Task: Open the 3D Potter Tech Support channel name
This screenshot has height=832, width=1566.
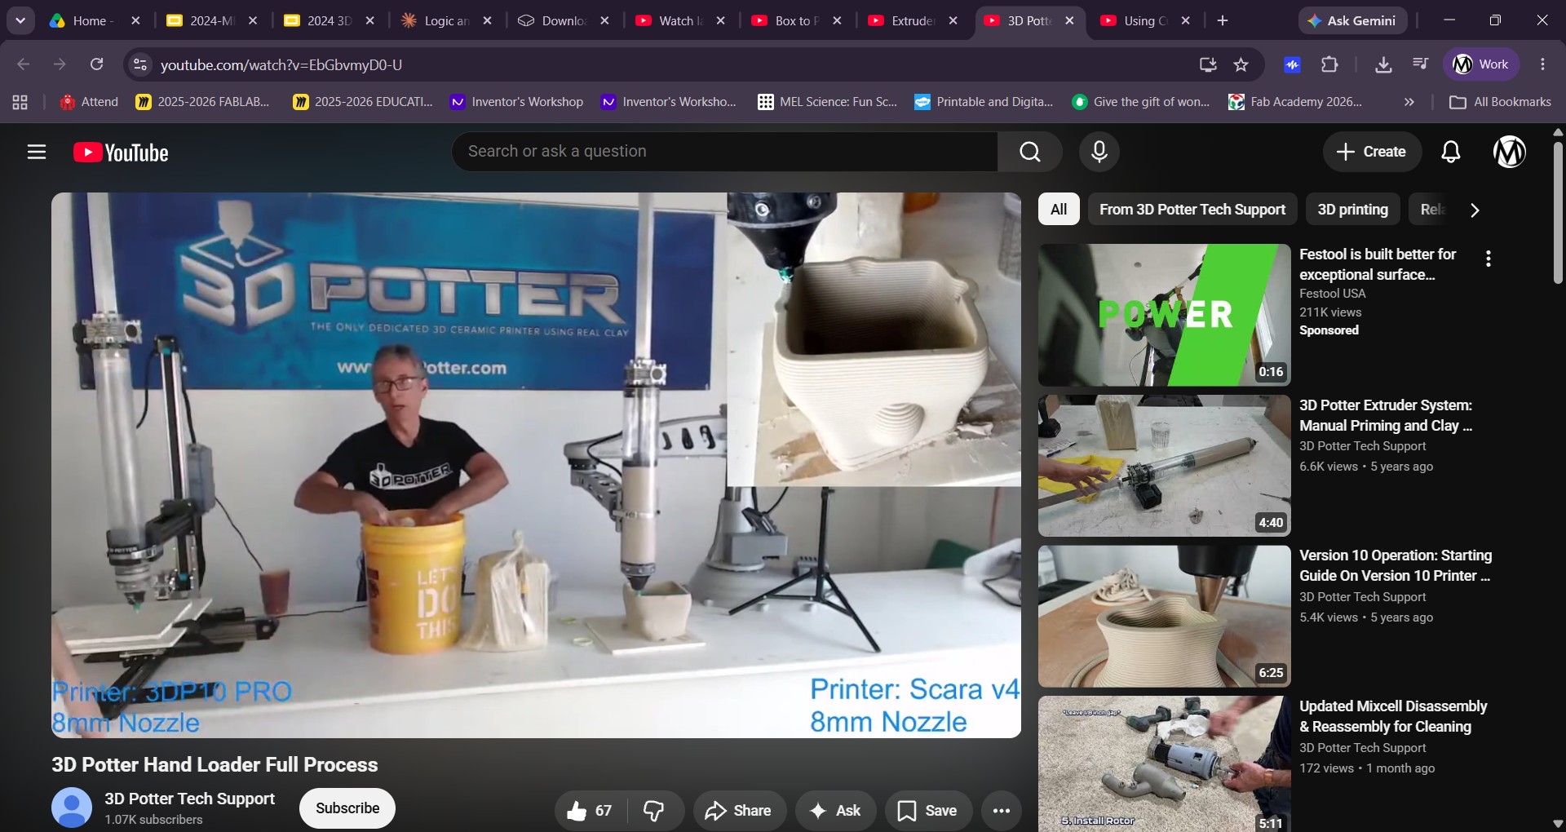Action: coord(189,799)
